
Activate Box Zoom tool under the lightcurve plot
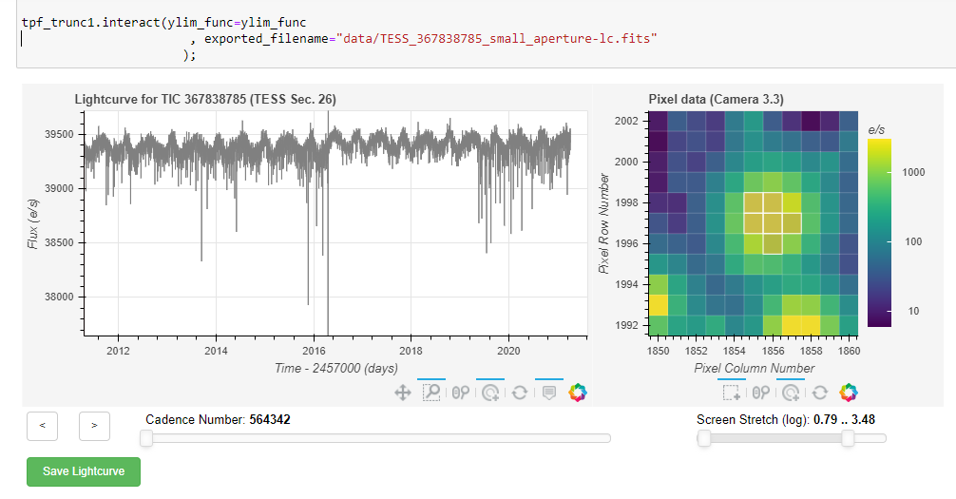(x=431, y=393)
